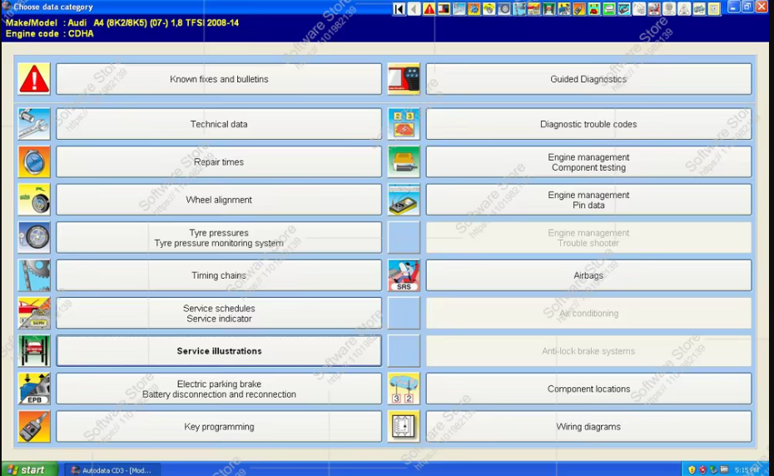Click the timing chain icon in top toolbar

[x=519, y=9]
